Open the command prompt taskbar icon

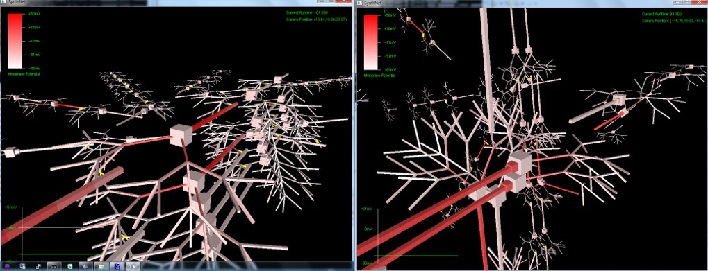point(54,267)
